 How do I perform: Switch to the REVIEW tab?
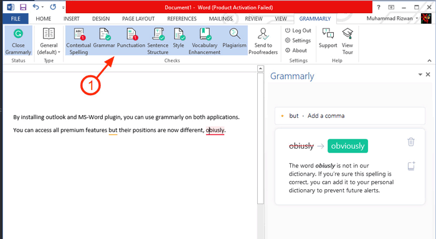click(x=254, y=19)
